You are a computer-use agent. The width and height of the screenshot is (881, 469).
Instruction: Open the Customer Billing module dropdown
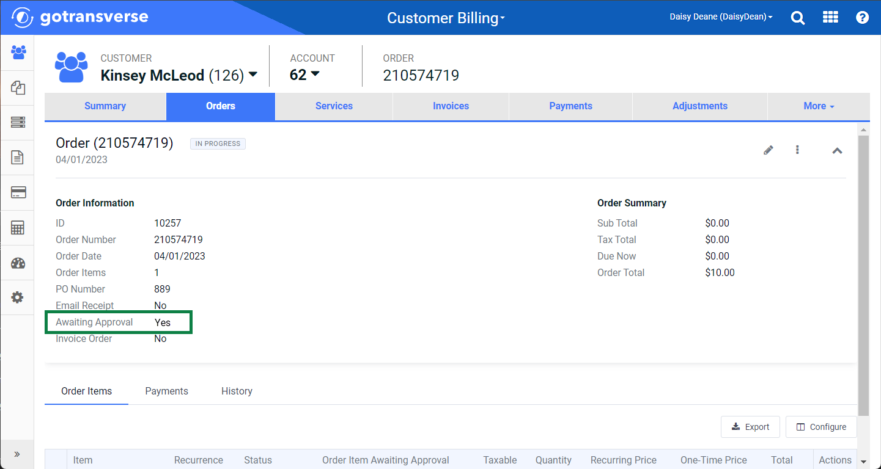446,18
